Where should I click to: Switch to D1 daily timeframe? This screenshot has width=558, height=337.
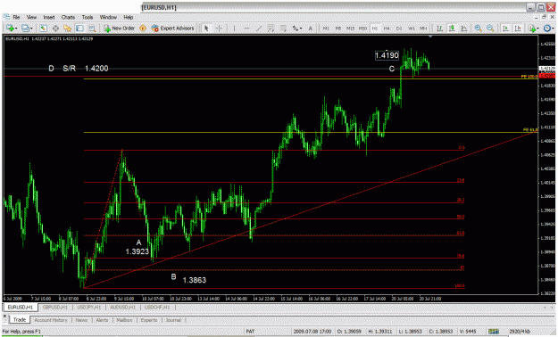pos(399,29)
